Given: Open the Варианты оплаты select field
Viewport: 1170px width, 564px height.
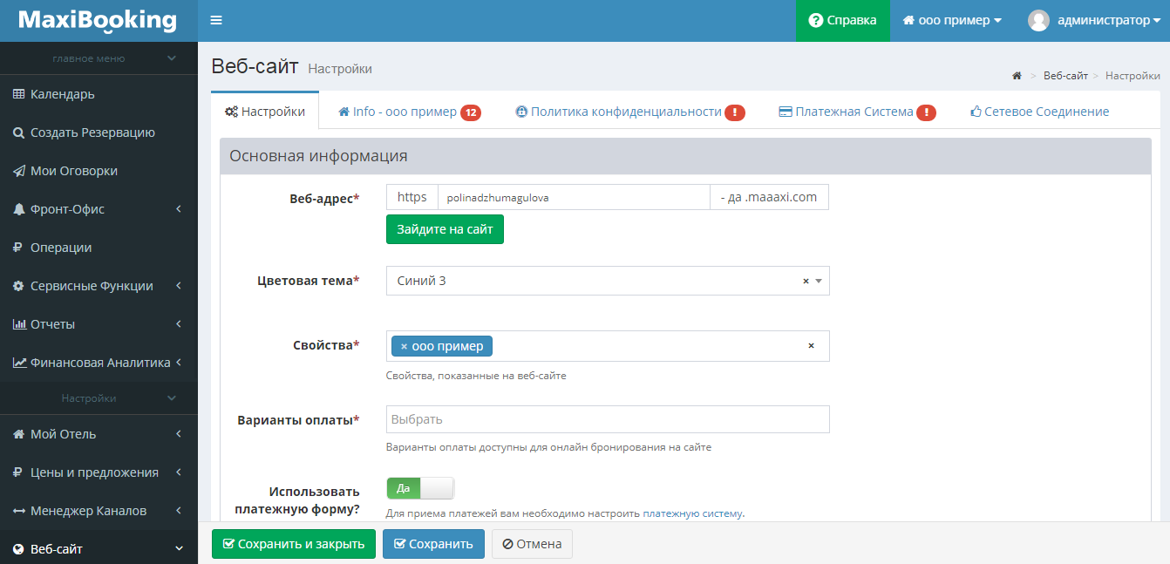Looking at the screenshot, I should tap(608, 419).
